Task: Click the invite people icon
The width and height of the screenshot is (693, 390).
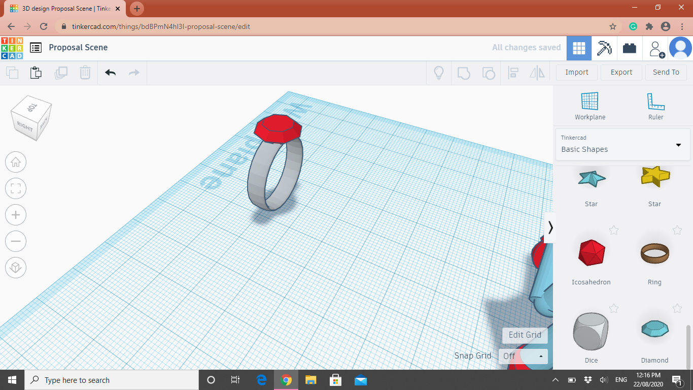Action: [x=656, y=49]
